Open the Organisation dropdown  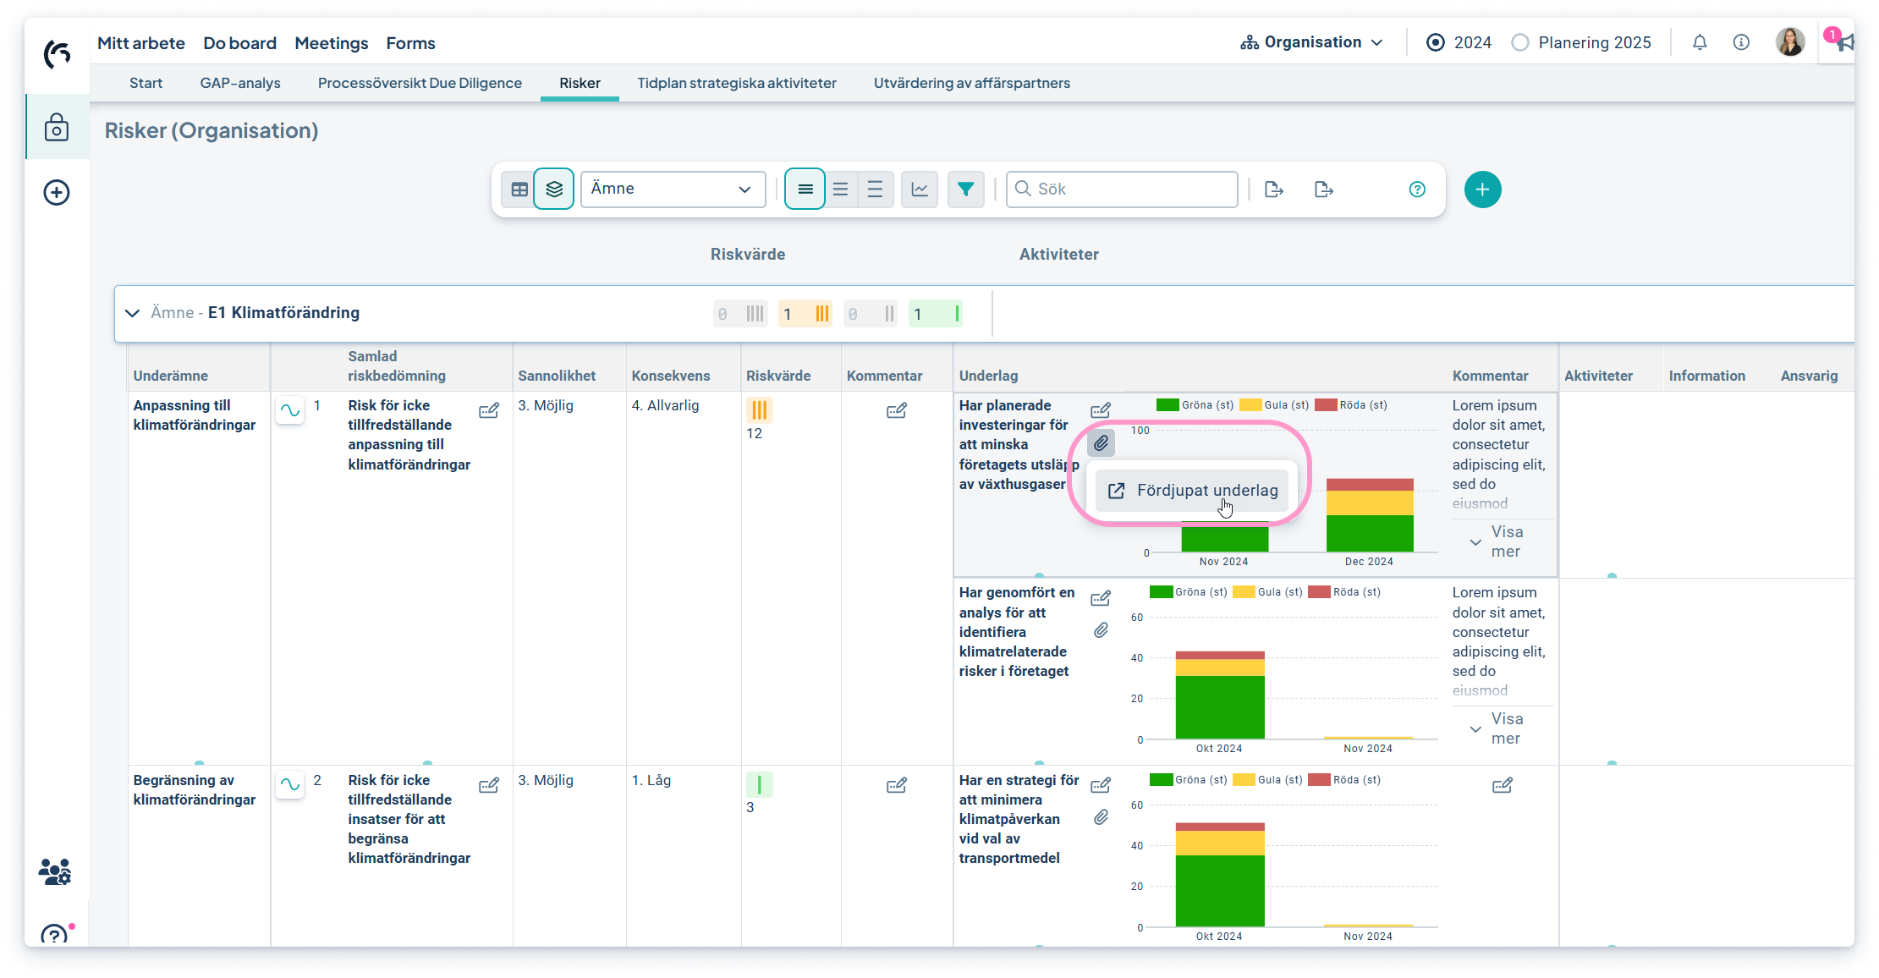pyautogui.click(x=1312, y=42)
